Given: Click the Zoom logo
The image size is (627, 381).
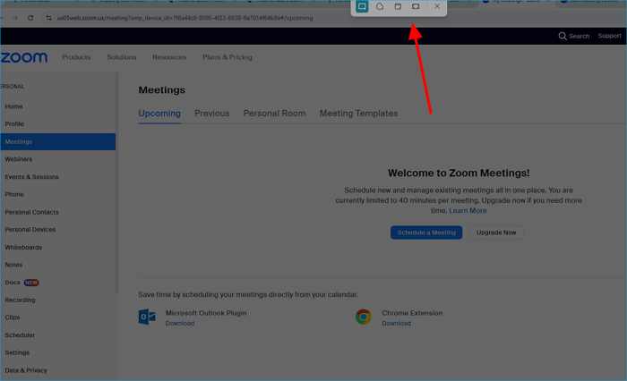Looking at the screenshot, I should (25, 57).
